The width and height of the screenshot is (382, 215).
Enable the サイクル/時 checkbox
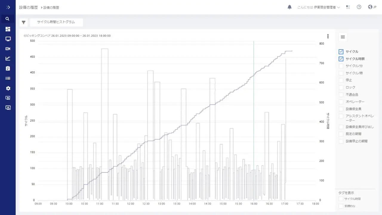click(341, 73)
